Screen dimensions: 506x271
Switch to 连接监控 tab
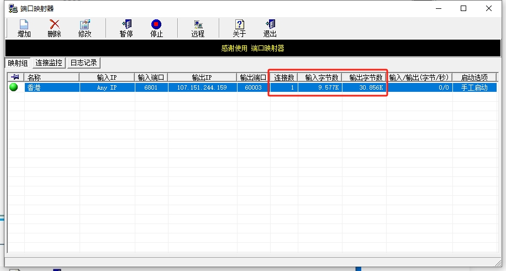(49, 63)
